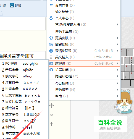Click the four-arrow move icon
Screen dimensions: 134x139
[x=51, y=106]
